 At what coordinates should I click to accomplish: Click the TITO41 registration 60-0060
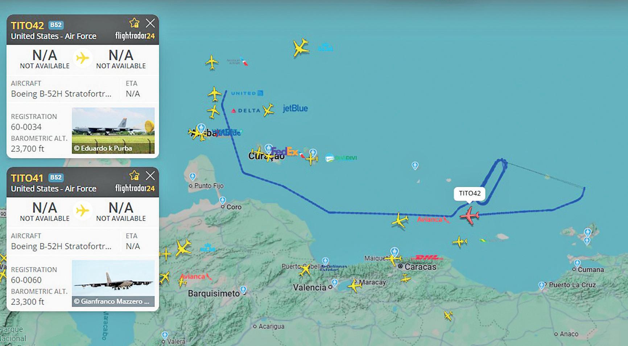pos(26,280)
